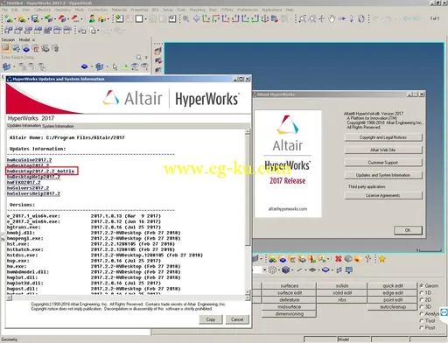This screenshot has height=343, width=448.
Task: Click the yellow star favorites icon
Action: coord(382,259)
